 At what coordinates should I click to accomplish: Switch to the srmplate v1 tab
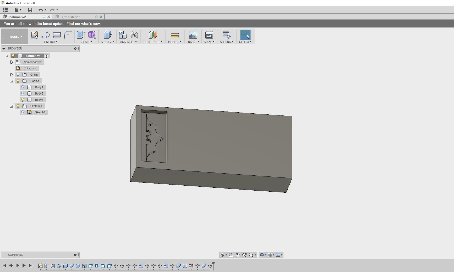(71, 17)
